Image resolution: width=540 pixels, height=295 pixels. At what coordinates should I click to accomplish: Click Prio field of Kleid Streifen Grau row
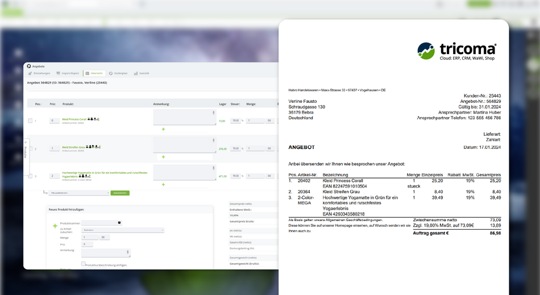[x=55, y=148]
